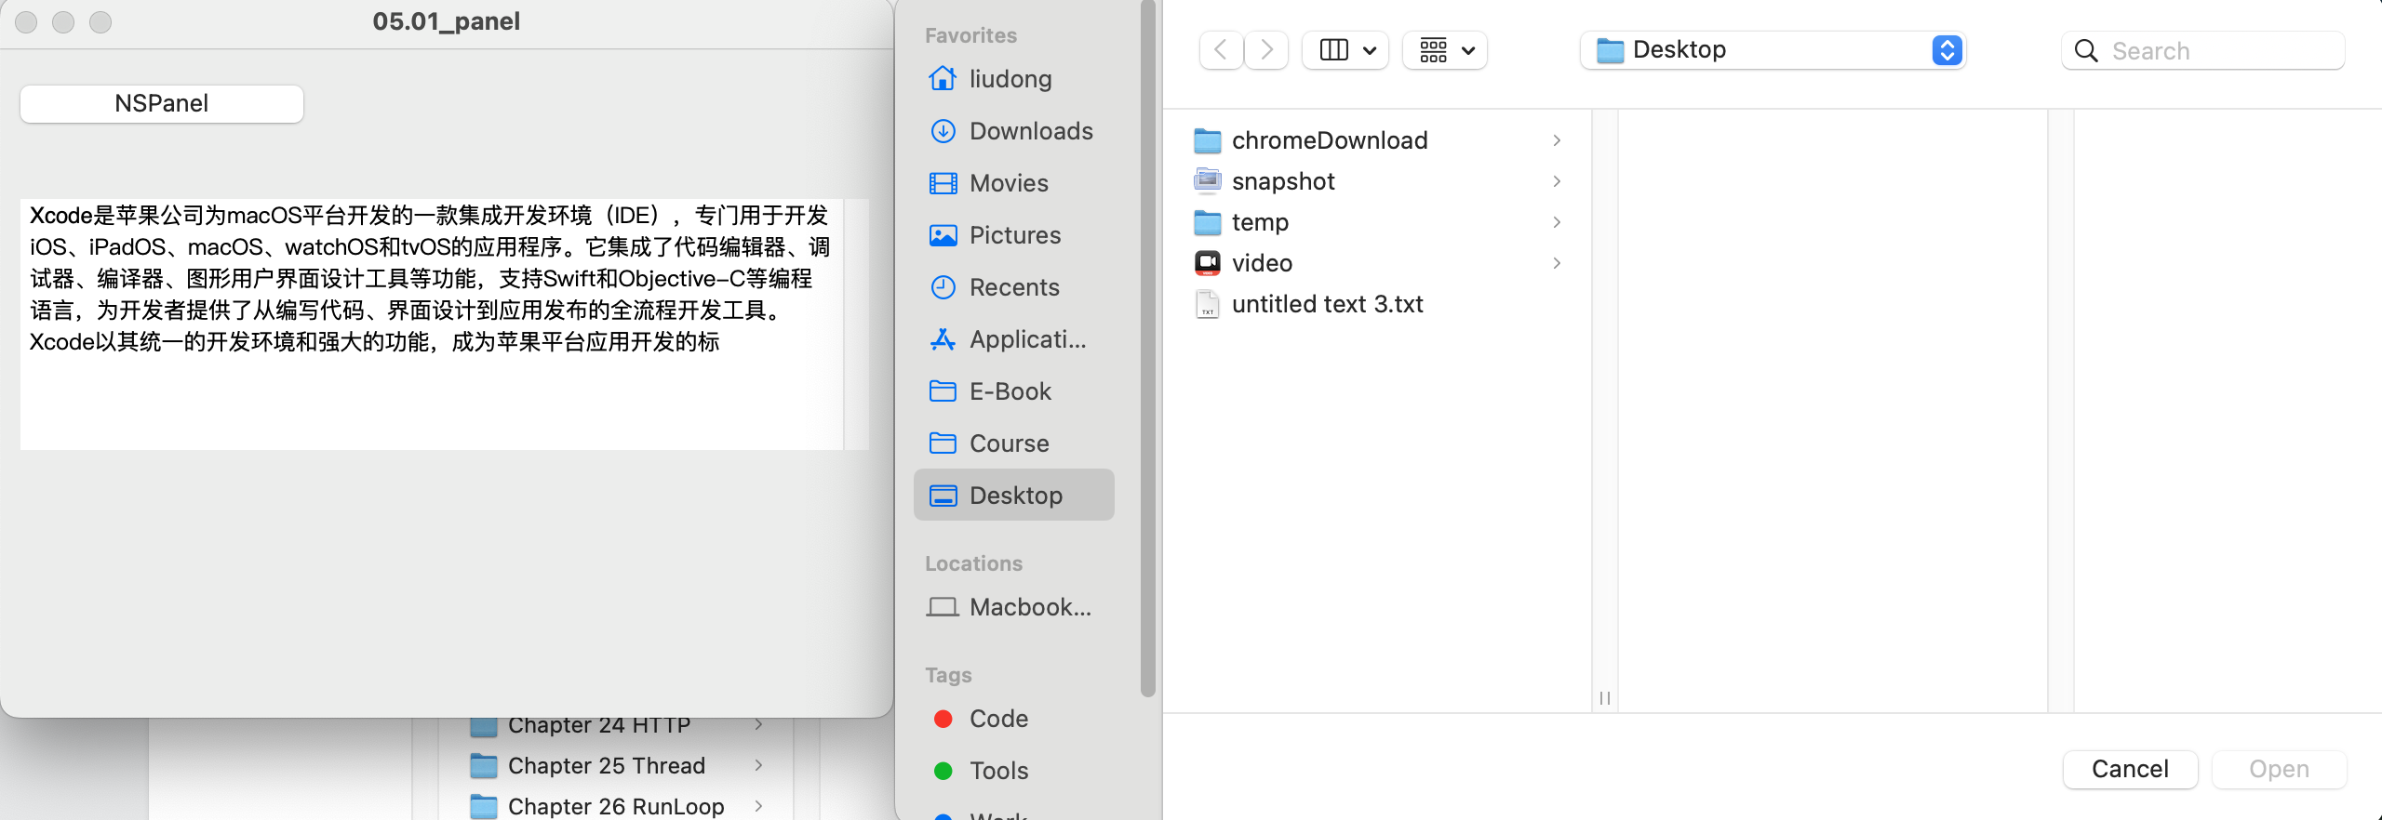Image resolution: width=2382 pixels, height=820 pixels.
Task: Expand the temp folder chevron
Action: 1557,222
